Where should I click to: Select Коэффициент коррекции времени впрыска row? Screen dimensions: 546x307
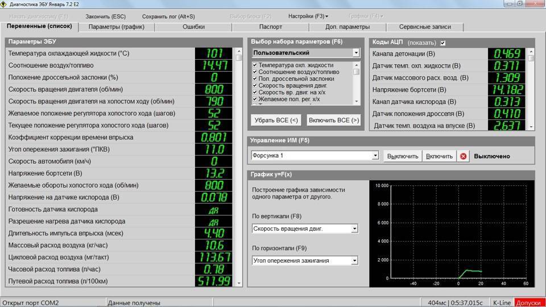coord(120,137)
